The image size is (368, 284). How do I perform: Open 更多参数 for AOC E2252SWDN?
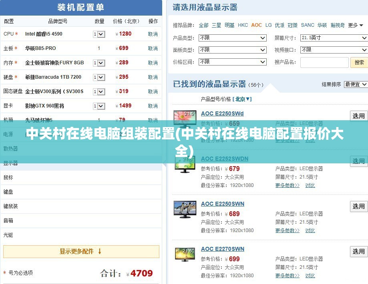tap(287, 185)
